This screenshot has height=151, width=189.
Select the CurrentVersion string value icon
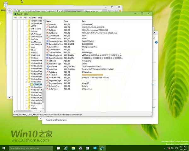pyautogui.click(x=47, y=50)
